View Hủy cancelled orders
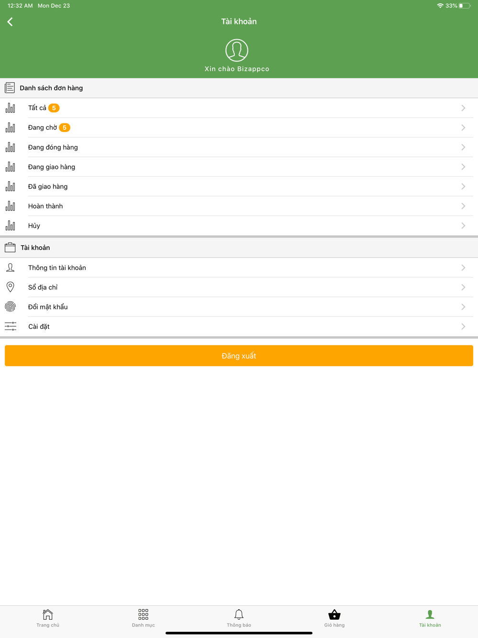Screen dimensions: 478x638 click(239, 226)
